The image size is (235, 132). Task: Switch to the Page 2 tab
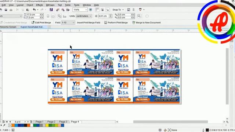point(51,122)
